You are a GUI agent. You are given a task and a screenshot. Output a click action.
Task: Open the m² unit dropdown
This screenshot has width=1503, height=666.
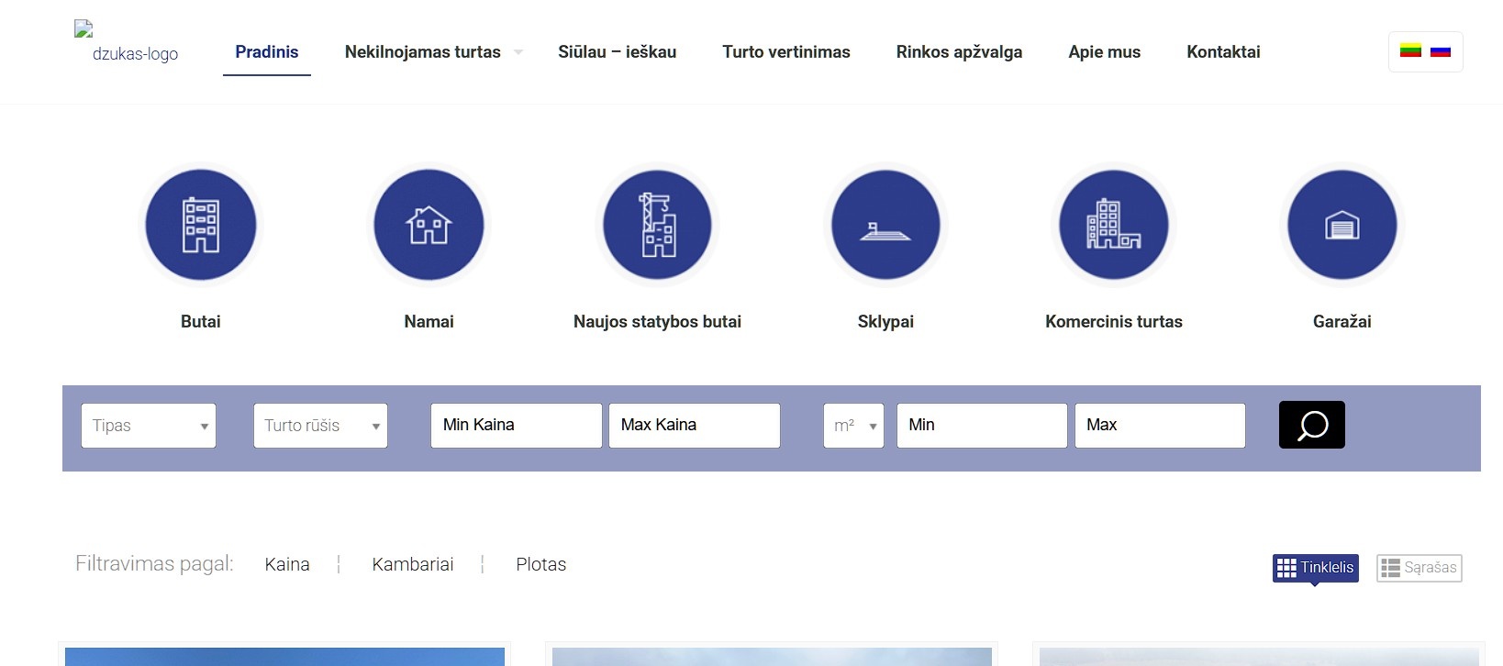pos(853,426)
